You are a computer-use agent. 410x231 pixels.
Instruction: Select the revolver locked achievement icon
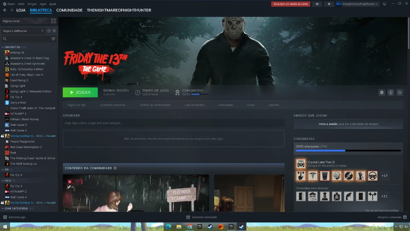(348, 196)
